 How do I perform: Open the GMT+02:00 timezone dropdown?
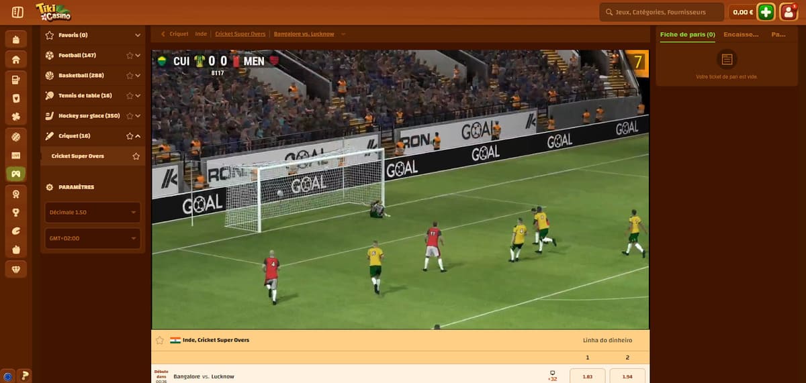(93, 238)
